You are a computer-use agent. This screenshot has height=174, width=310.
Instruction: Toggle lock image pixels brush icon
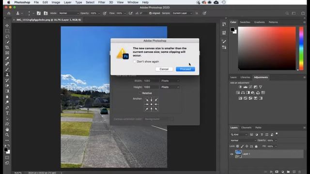(x=242, y=146)
